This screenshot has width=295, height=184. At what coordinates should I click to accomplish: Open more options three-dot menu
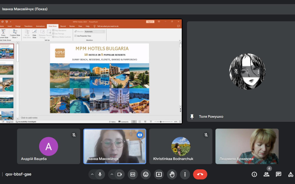click(x=185, y=174)
